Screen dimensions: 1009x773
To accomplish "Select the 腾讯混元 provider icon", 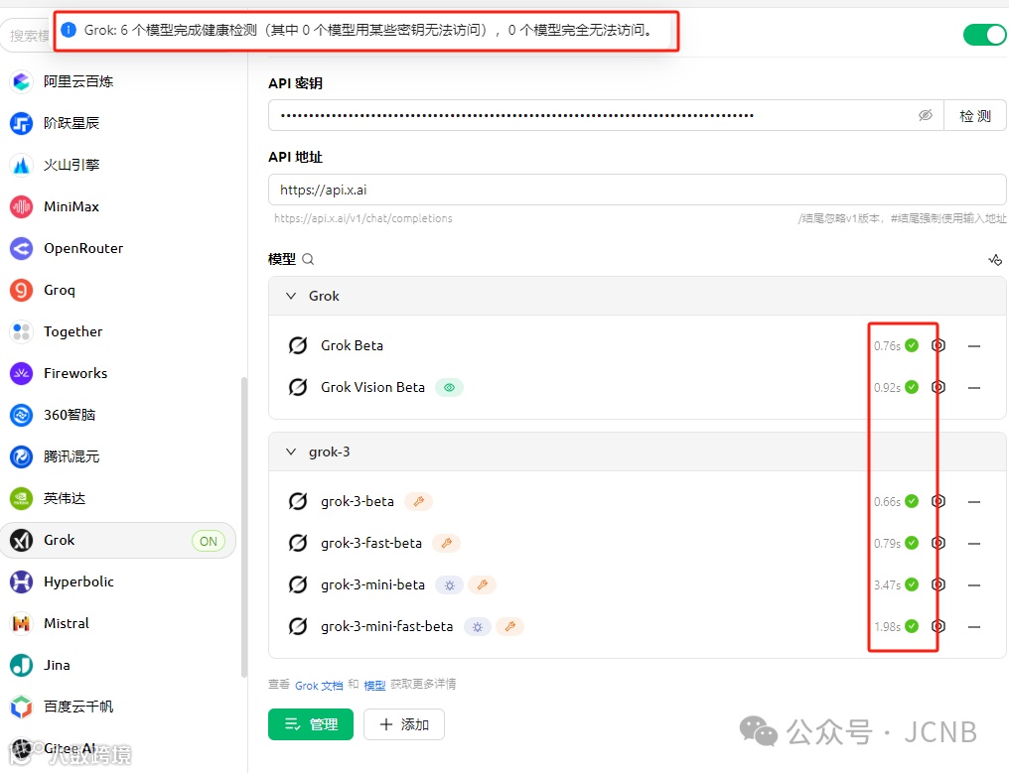I will 21,456.
